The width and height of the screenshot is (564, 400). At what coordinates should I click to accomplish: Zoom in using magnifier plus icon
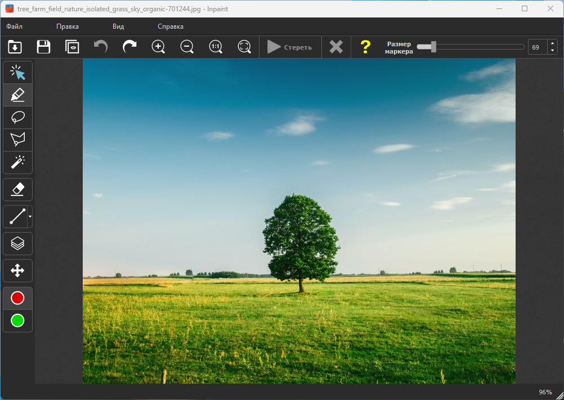click(x=159, y=47)
